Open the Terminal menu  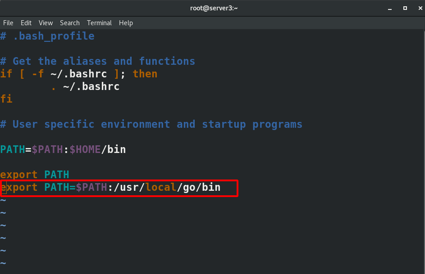tap(99, 23)
